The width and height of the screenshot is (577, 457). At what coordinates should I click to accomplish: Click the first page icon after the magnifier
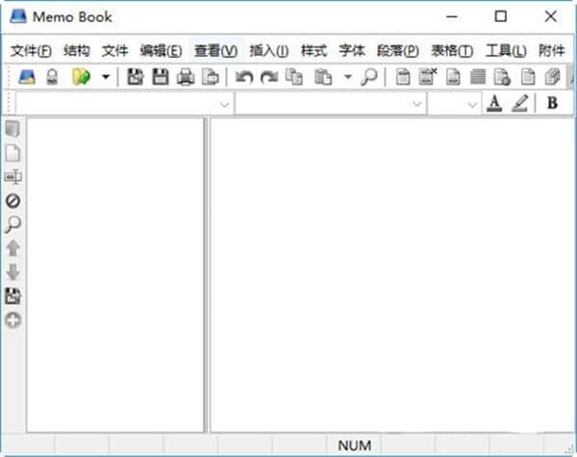click(x=403, y=77)
